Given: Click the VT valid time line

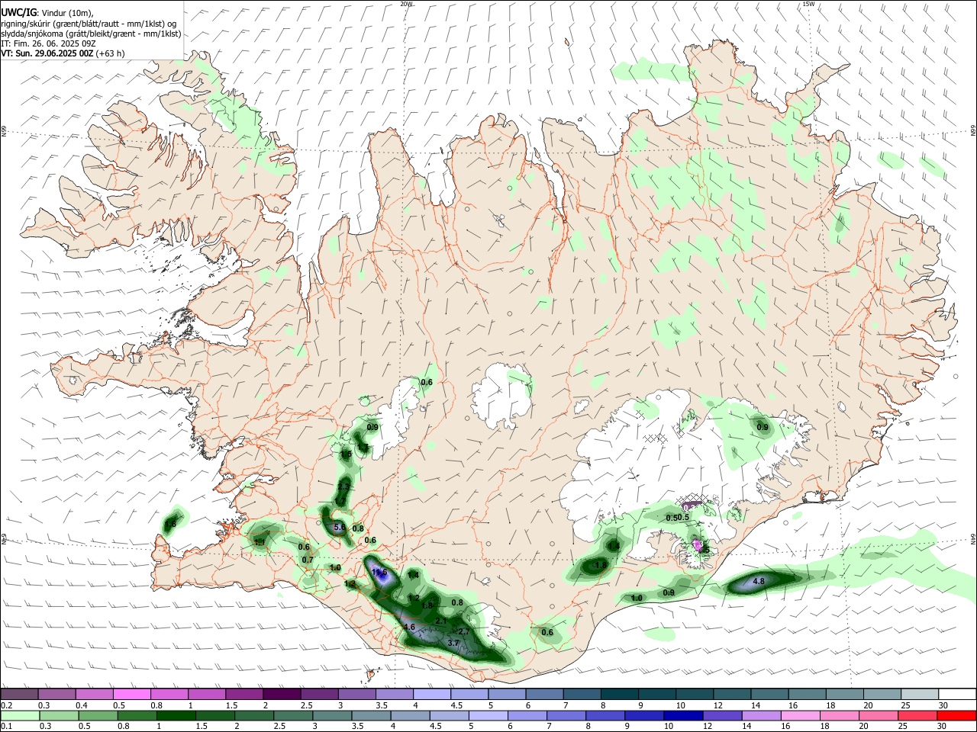Looking at the screenshot, I should (63, 53).
